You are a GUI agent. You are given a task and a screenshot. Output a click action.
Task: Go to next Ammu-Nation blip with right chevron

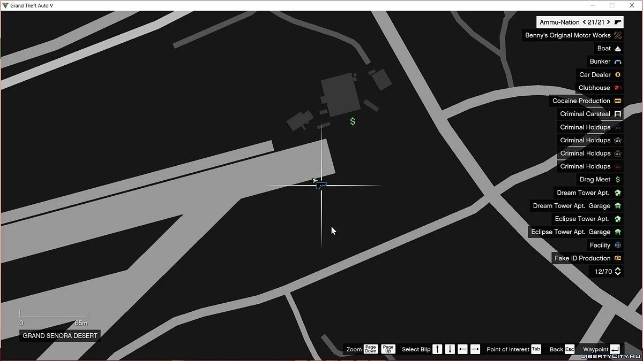609,22
